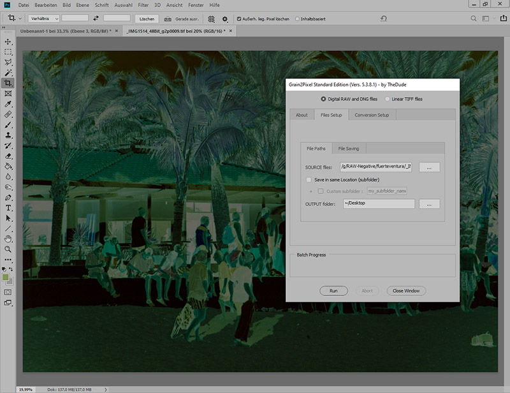Click the OUTPUT folder path field
510x393 pixels.
pos(377,204)
